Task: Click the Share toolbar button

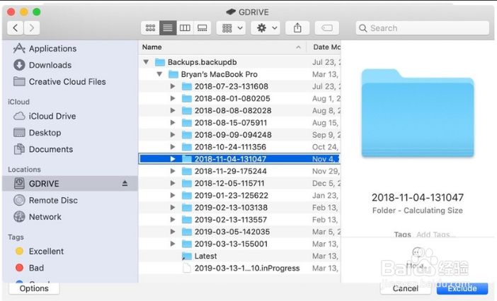Action: [x=297, y=28]
